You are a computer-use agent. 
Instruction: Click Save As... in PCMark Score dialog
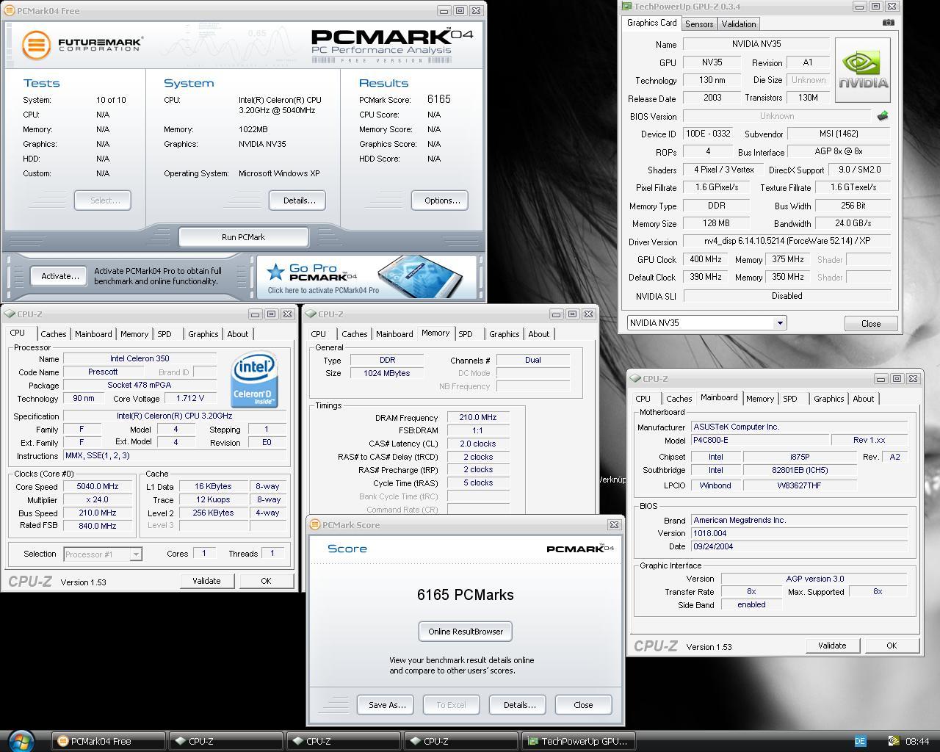(x=386, y=705)
